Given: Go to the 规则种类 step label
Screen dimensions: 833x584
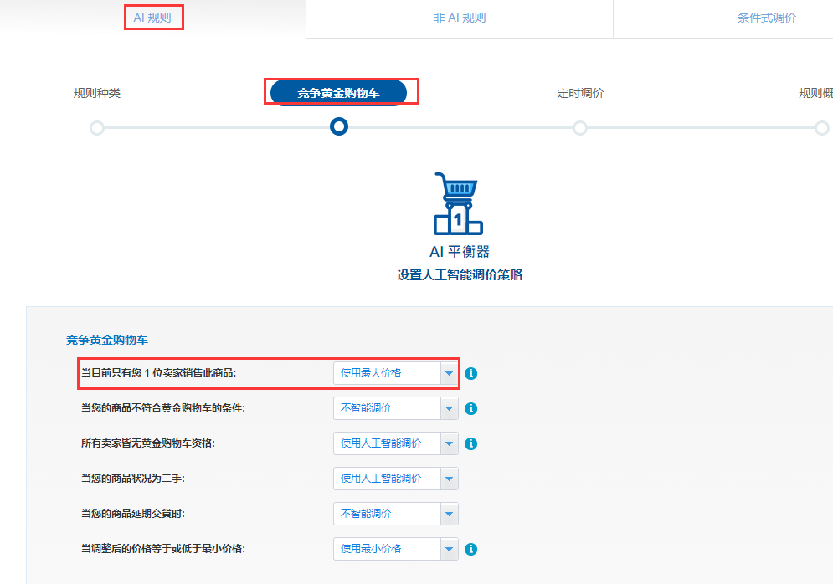Looking at the screenshot, I should coord(96,93).
